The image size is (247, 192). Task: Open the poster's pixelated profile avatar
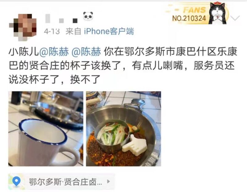[x=23, y=27]
